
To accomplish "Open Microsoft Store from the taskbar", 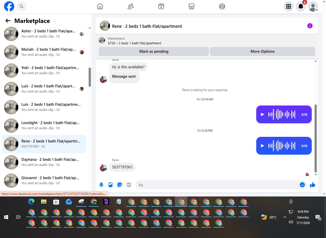I will click(56, 202).
